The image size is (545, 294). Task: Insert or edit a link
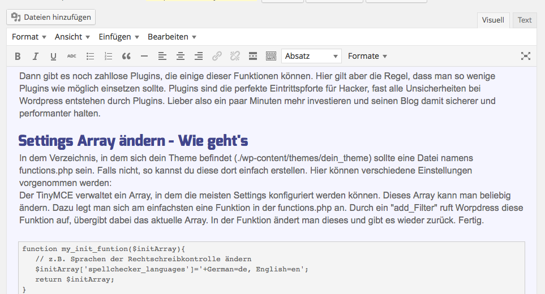click(x=217, y=56)
